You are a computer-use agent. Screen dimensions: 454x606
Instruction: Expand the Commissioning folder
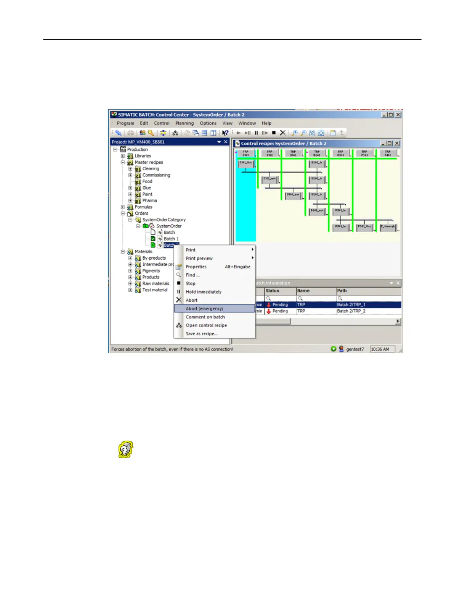(x=130, y=175)
